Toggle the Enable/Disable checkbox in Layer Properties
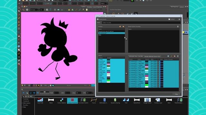The height and width of the screenshot is (115, 206). point(98,19)
